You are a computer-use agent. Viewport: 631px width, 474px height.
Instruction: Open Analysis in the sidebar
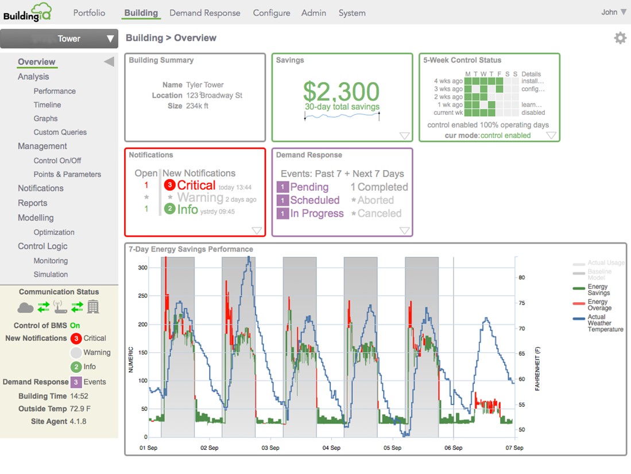pyautogui.click(x=33, y=76)
